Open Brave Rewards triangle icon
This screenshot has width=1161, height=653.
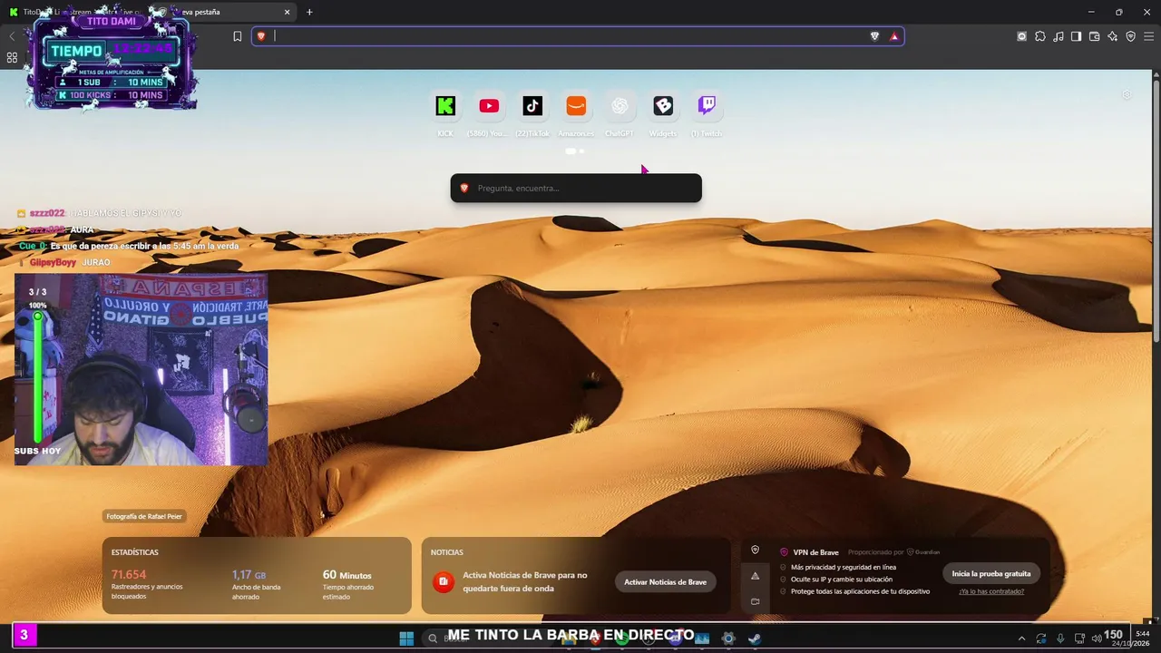click(x=894, y=36)
